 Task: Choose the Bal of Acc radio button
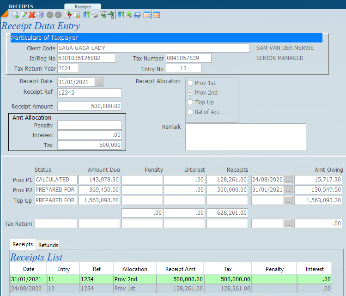point(190,112)
